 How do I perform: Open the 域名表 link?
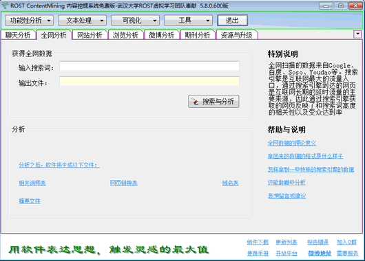click(231, 183)
